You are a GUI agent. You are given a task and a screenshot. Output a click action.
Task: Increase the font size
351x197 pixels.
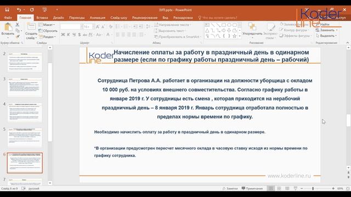point(98,27)
